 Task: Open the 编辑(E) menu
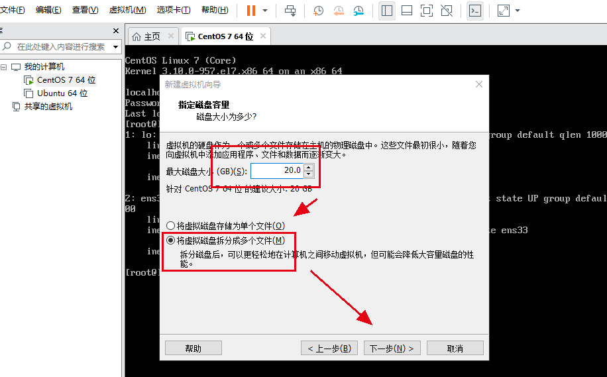click(x=48, y=10)
